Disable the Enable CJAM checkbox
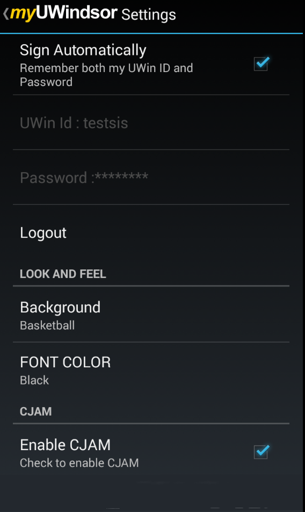This screenshot has width=305, height=512. 262,452
